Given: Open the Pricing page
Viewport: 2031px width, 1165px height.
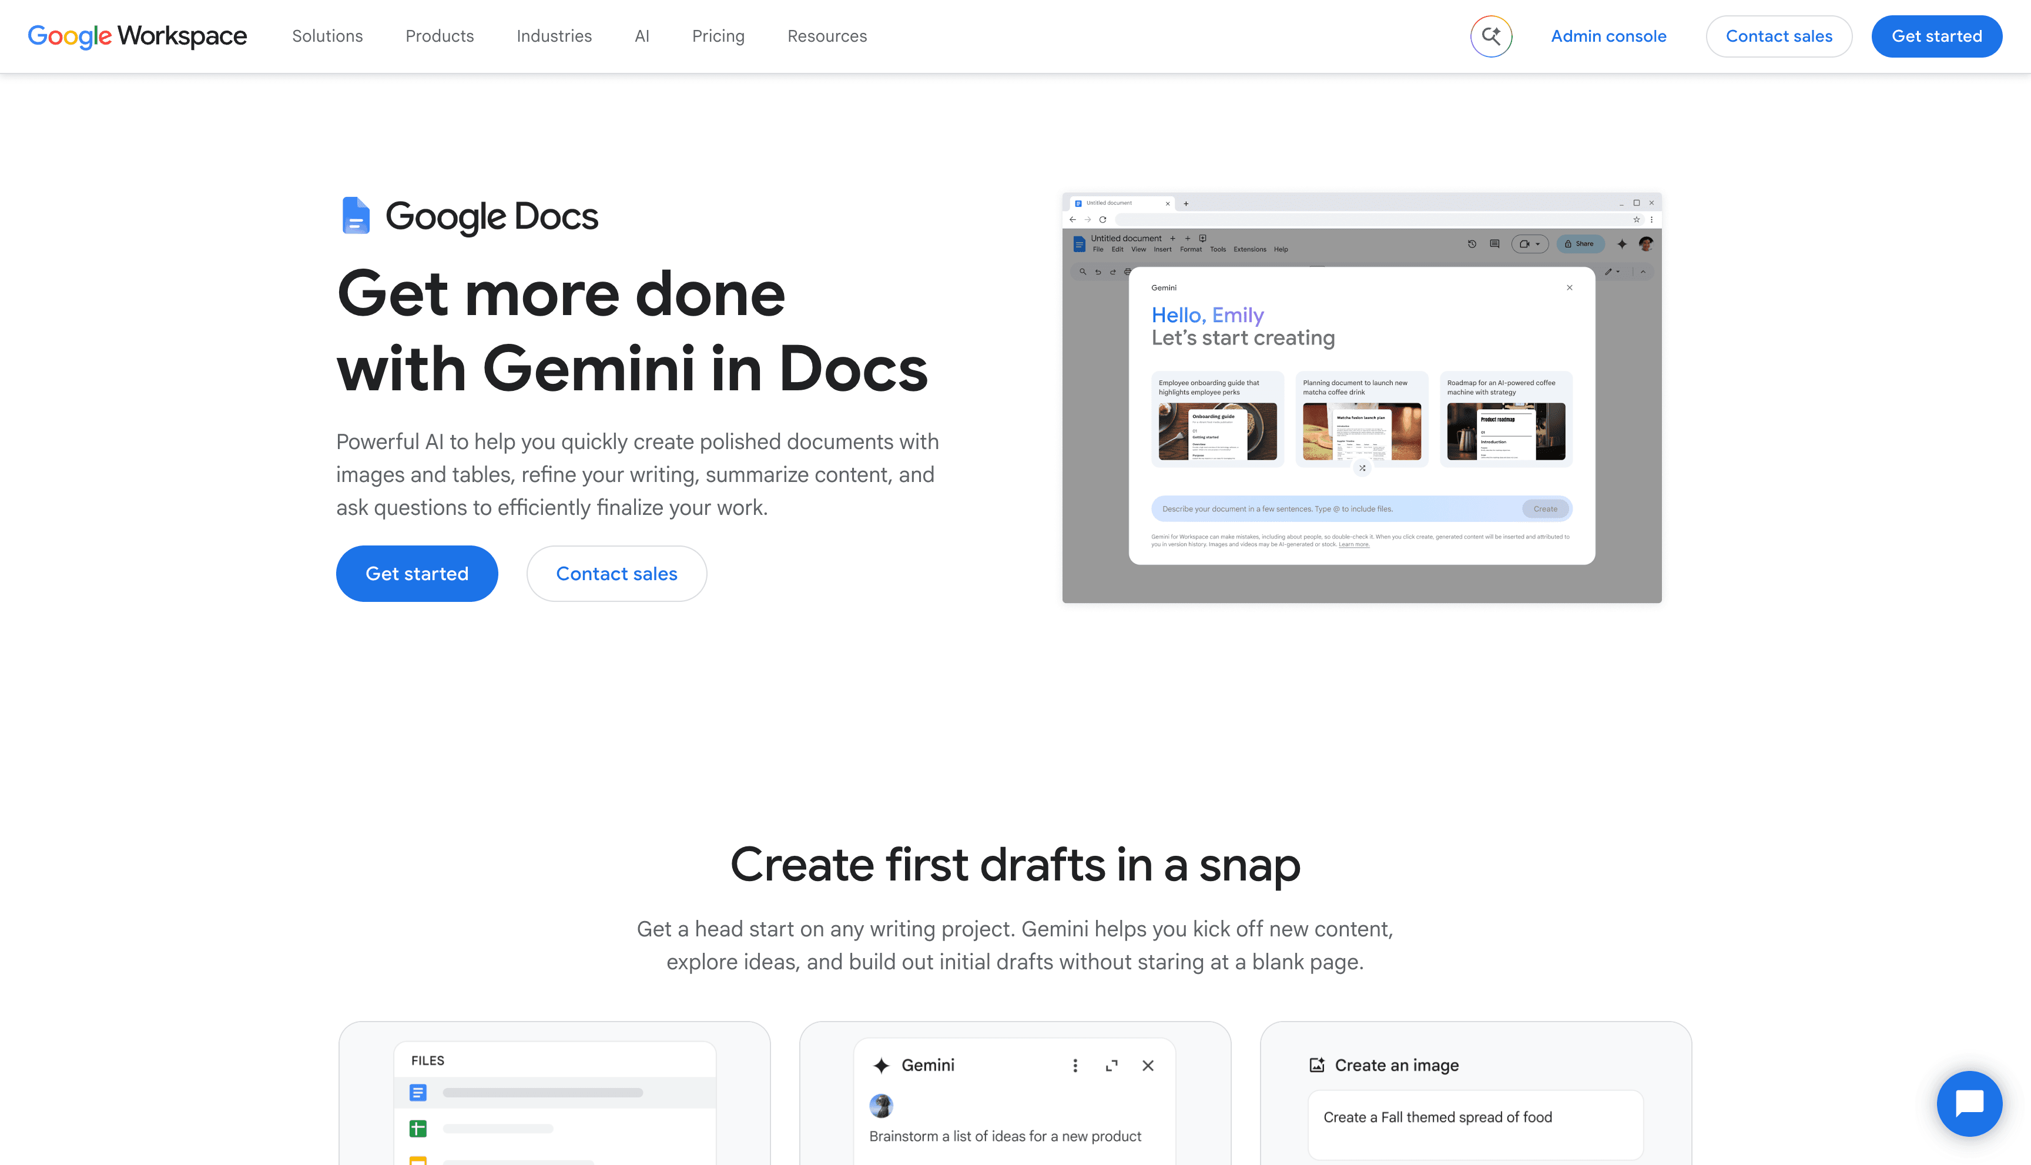Looking at the screenshot, I should point(718,36).
